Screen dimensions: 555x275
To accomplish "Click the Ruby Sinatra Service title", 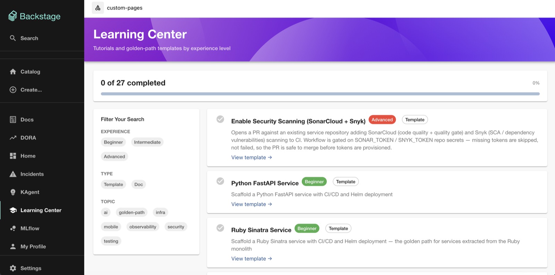I will [261, 230].
